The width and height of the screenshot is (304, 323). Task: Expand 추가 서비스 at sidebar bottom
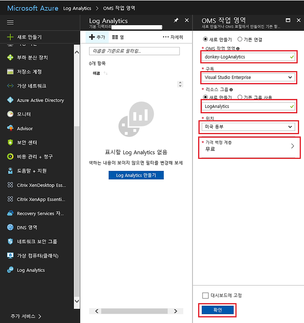26,316
